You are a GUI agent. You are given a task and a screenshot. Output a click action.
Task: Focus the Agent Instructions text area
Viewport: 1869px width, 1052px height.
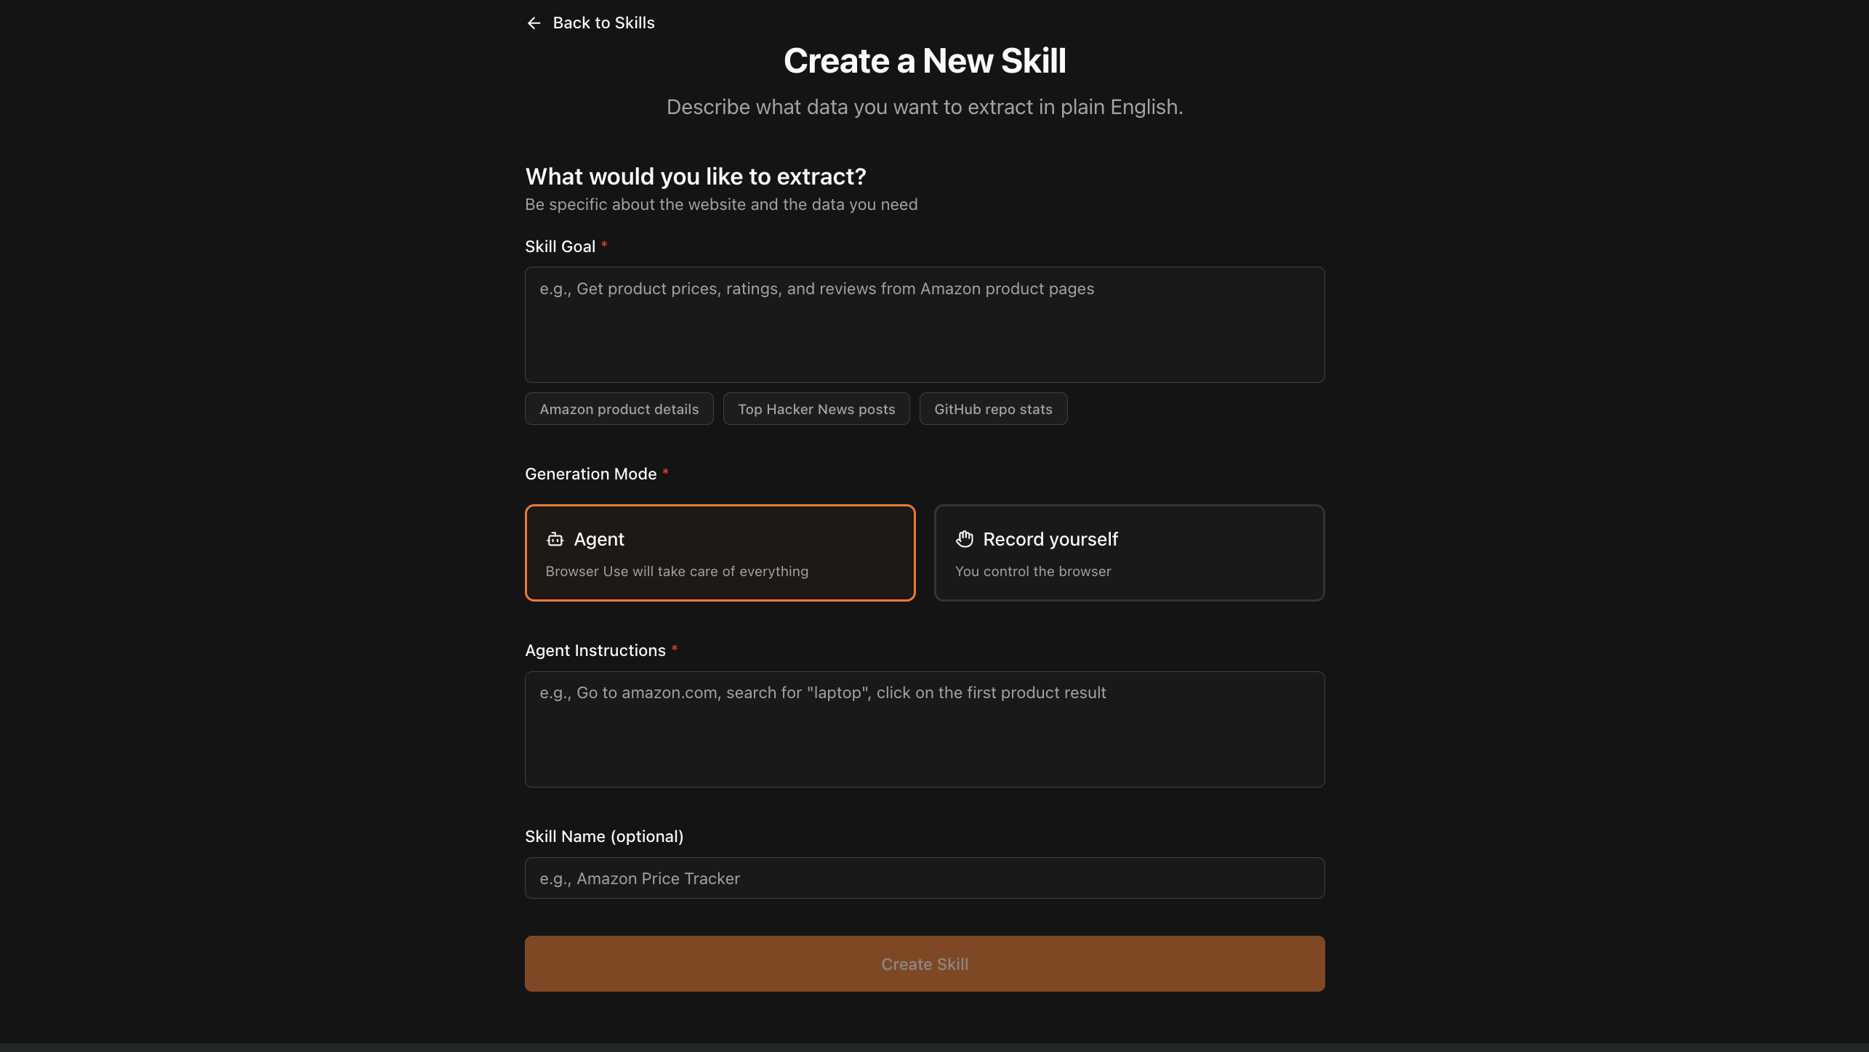click(x=924, y=729)
